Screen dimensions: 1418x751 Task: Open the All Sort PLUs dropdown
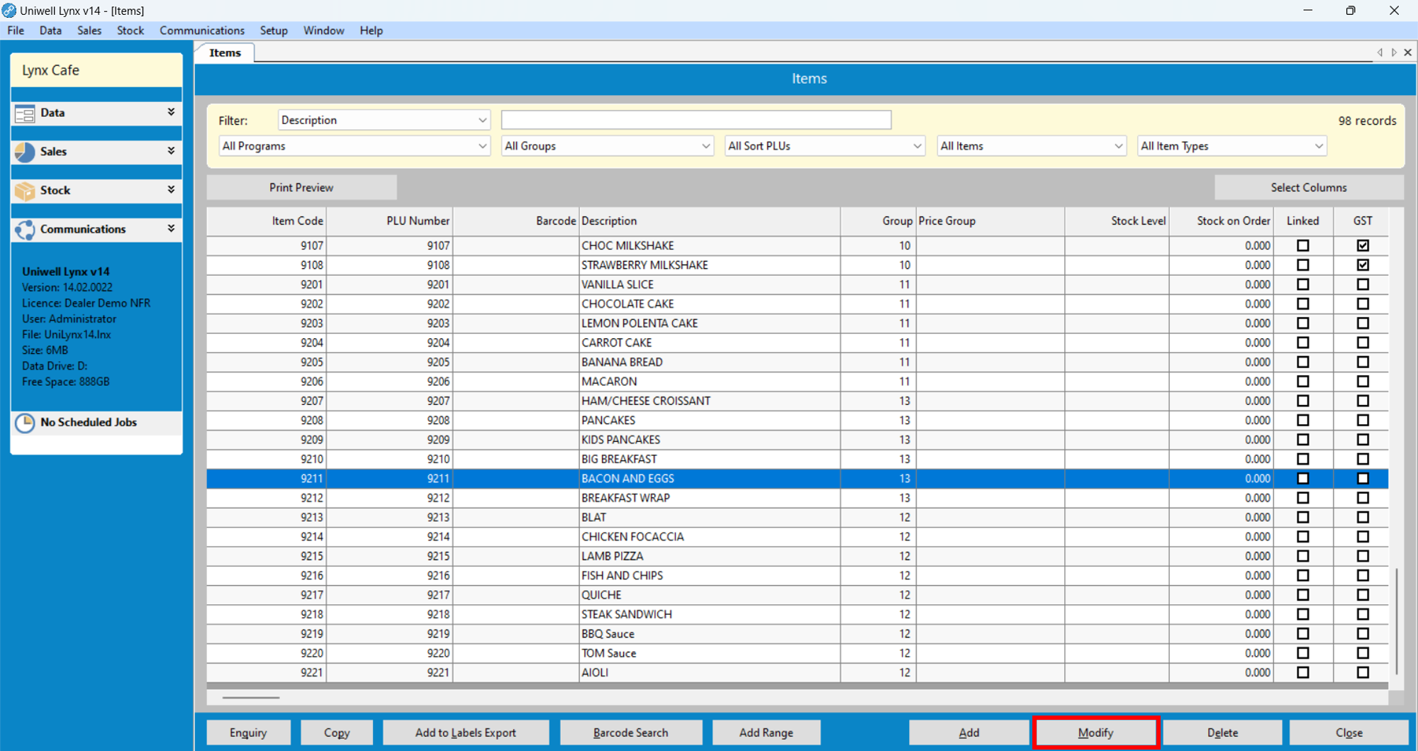pyautogui.click(x=825, y=146)
